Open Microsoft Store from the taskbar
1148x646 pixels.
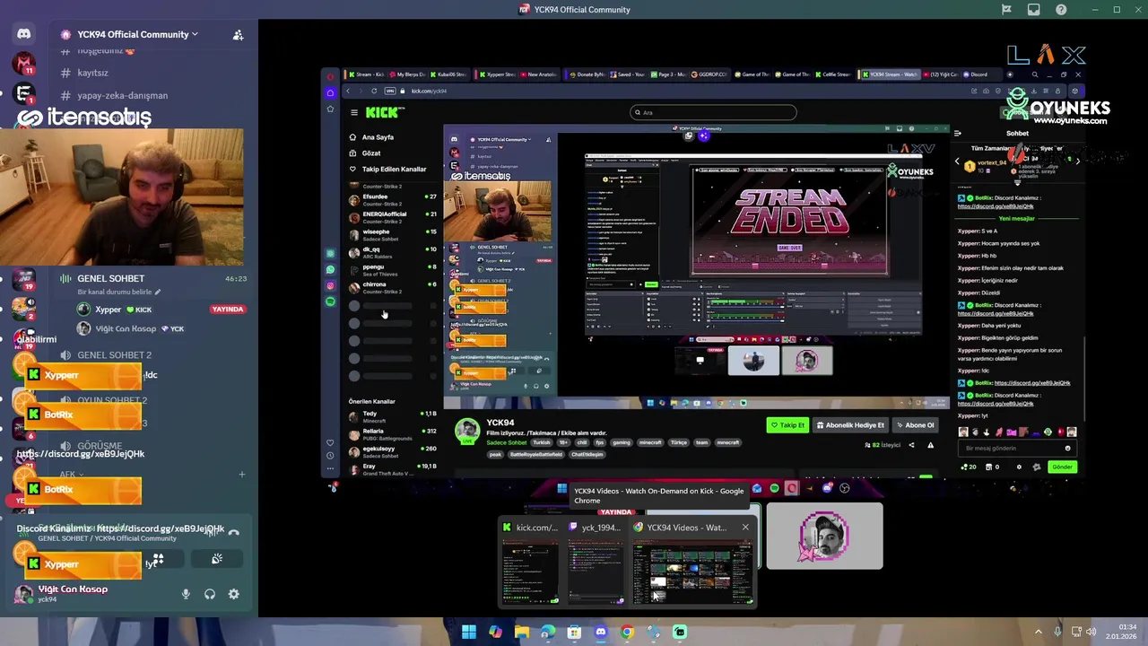[574, 632]
